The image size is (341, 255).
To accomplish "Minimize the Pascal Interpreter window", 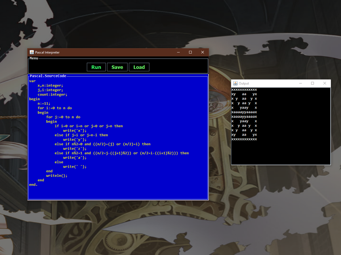I will point(178,52).
